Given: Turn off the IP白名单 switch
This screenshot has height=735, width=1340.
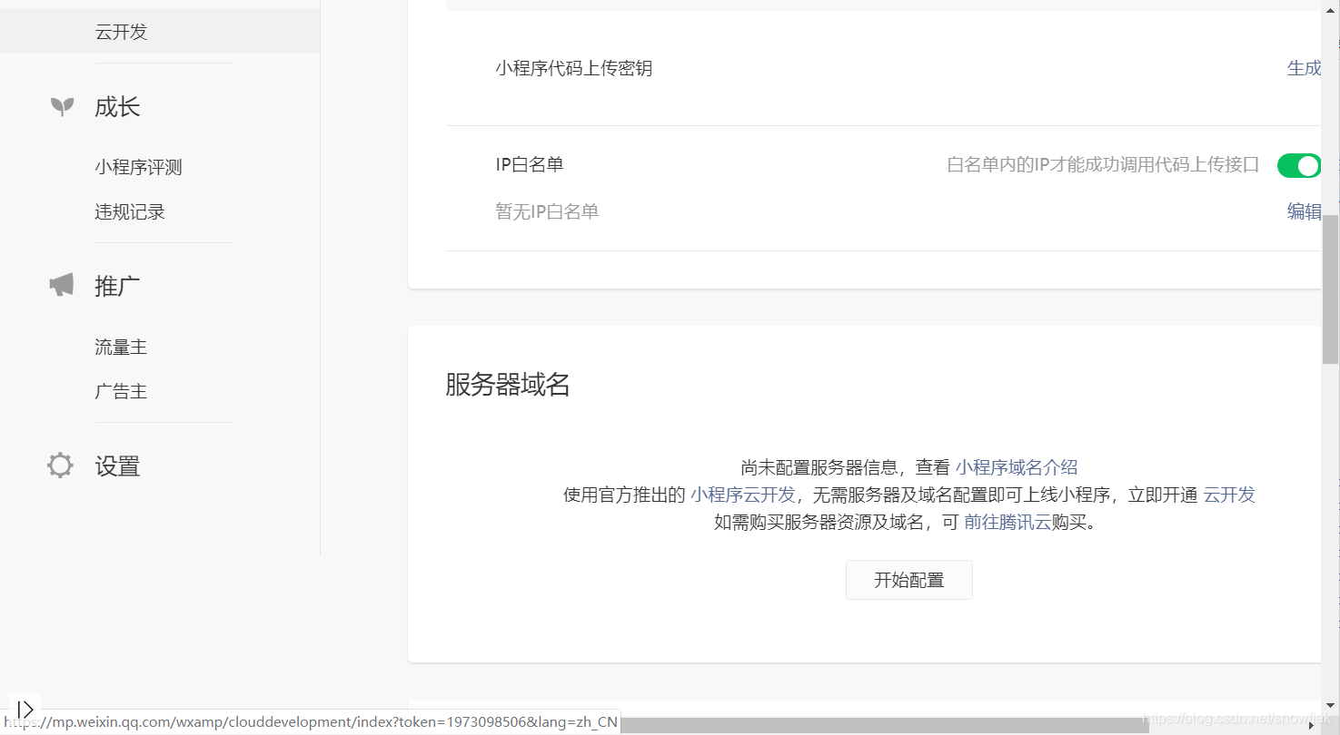Looking at the screenshot, I should coord(1298,165).
